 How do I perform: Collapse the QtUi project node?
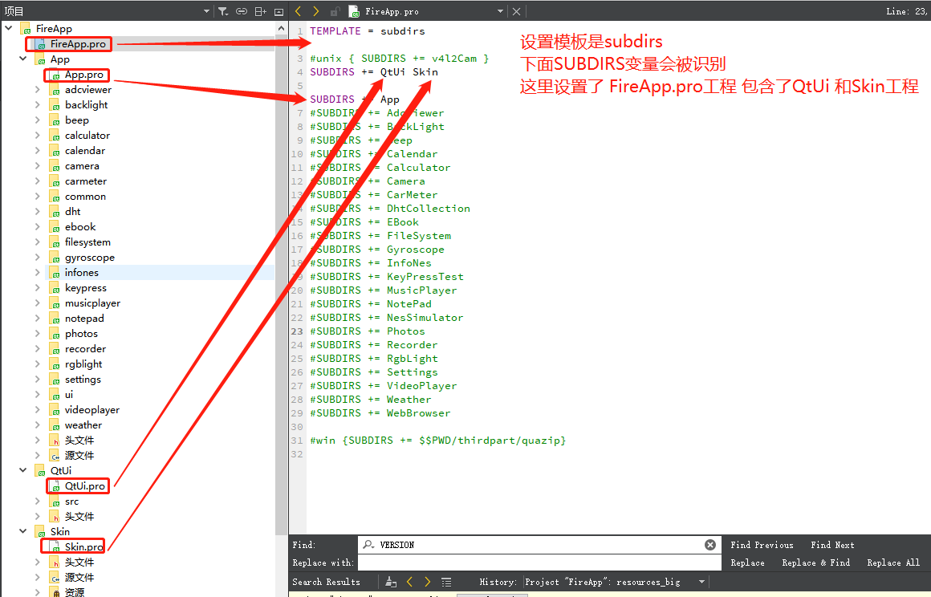click(x=23, y=470)
